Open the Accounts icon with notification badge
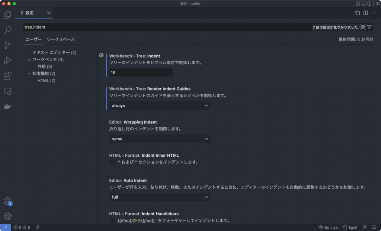381x231 pixels. pyautogui.click(x=7, y=201)
